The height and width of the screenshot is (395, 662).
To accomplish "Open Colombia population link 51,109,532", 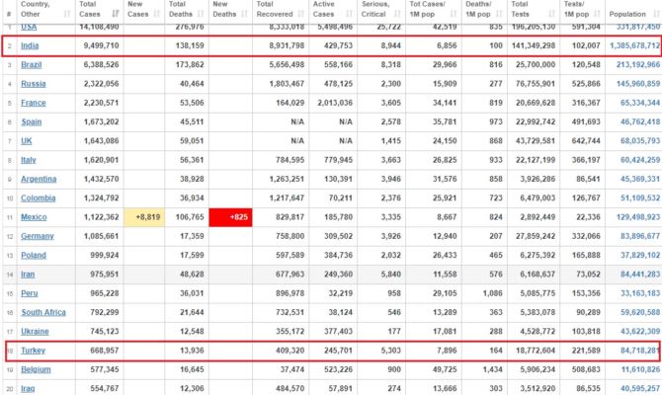I will (640, 197).
